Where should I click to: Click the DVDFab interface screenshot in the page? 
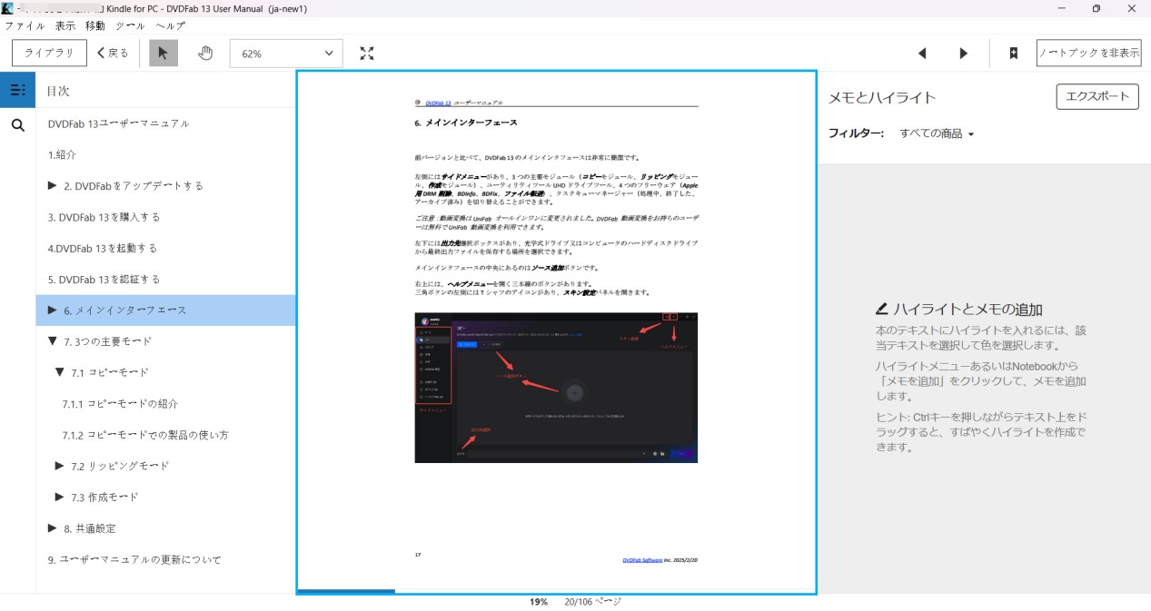[x=556, y=388]
